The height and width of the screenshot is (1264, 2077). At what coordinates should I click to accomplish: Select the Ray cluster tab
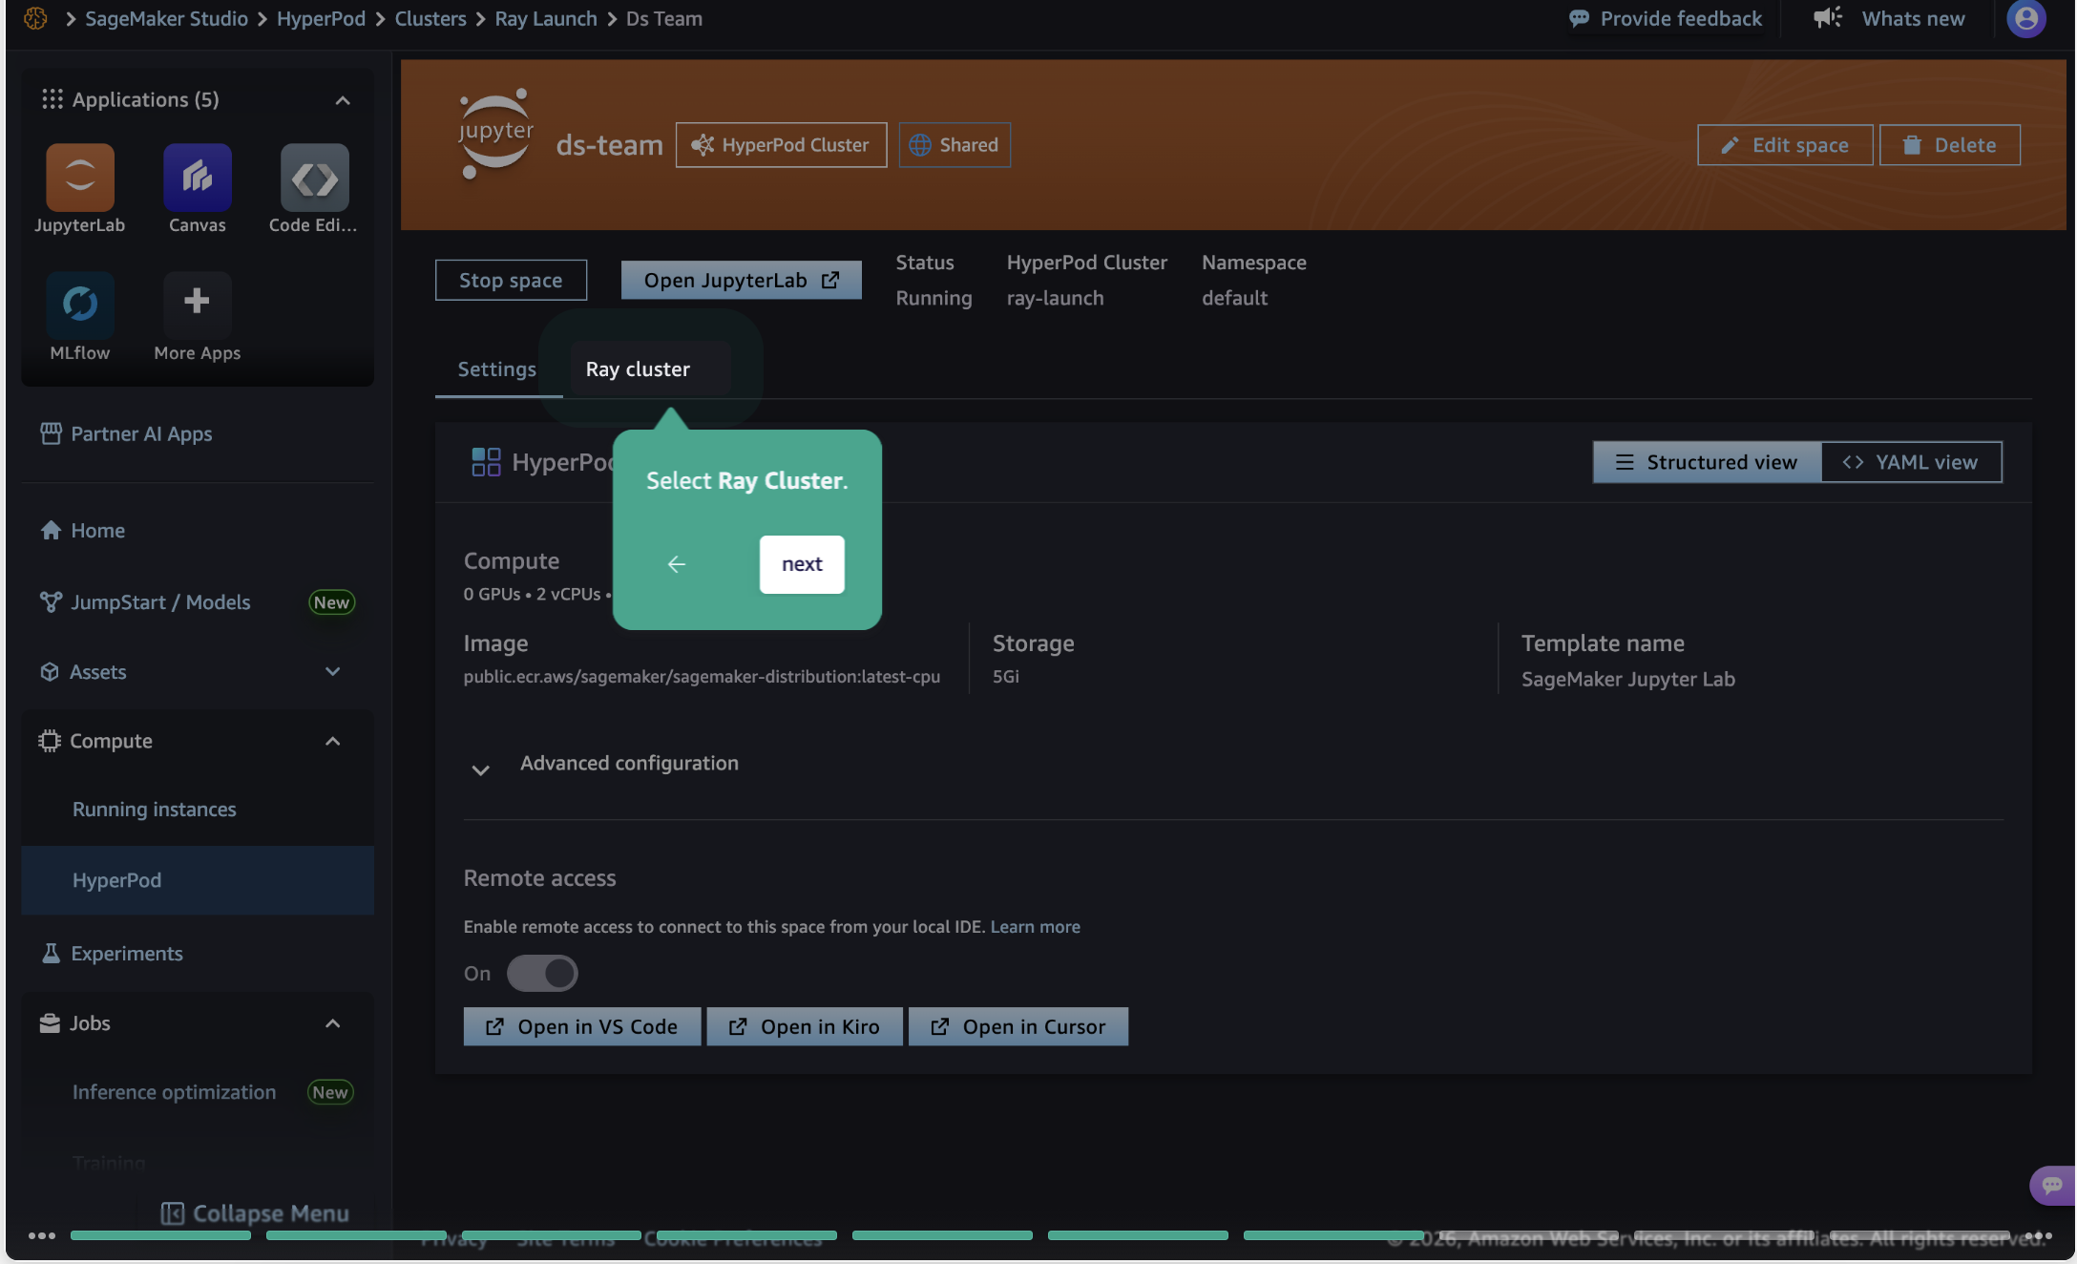[x=638, y=369]
